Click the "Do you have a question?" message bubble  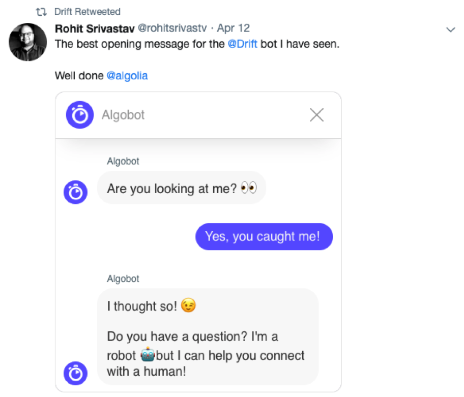pyautogui.click(x=207, y=346)
